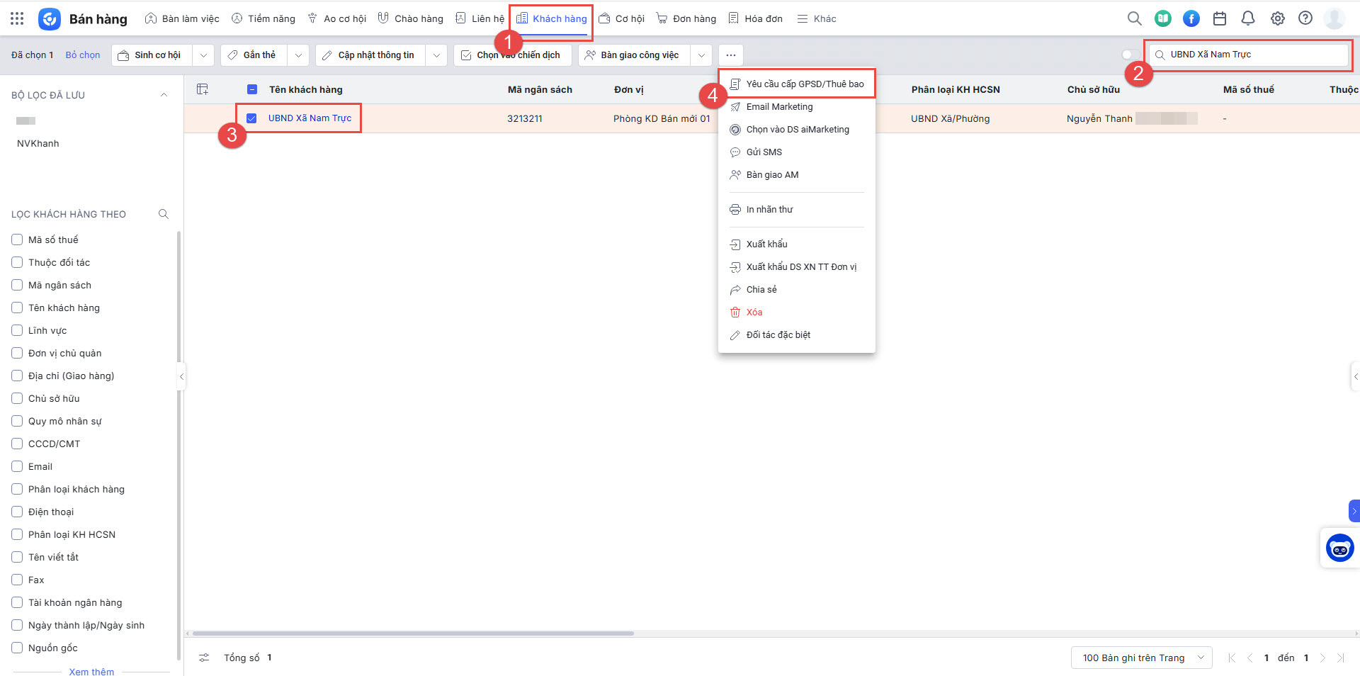Open the chatbot assistant icon
The image size is (1360, 676).
click(1339, 548)
